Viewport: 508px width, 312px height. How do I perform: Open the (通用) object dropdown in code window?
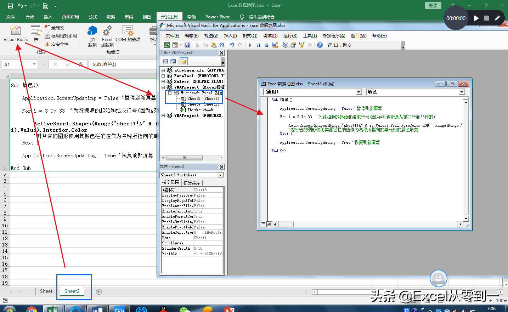click(x=359, y=92)
